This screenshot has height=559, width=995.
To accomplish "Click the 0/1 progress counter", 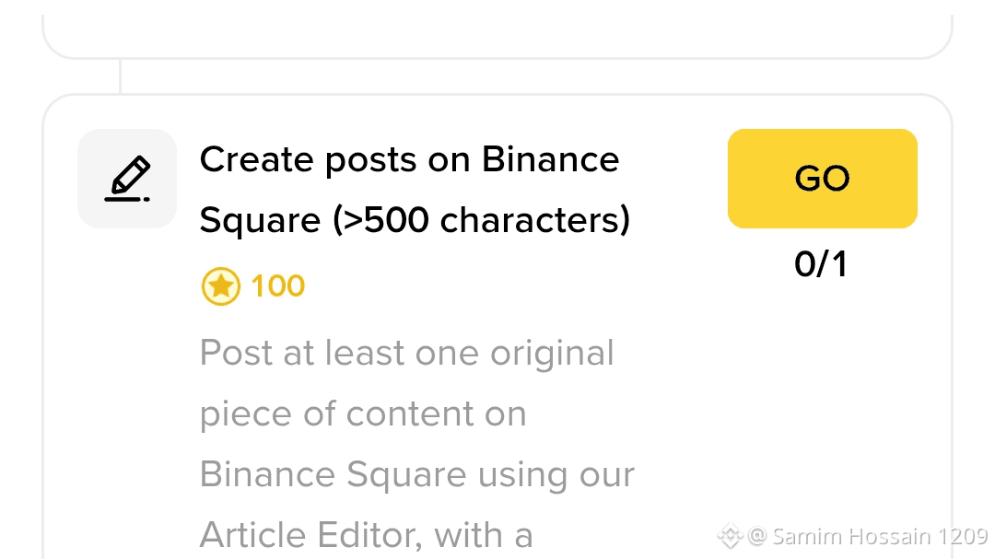I will click(x=821, y=265).
